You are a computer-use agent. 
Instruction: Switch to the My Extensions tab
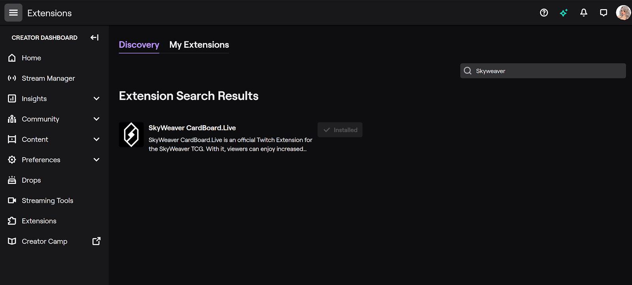(x=199, y=45)
